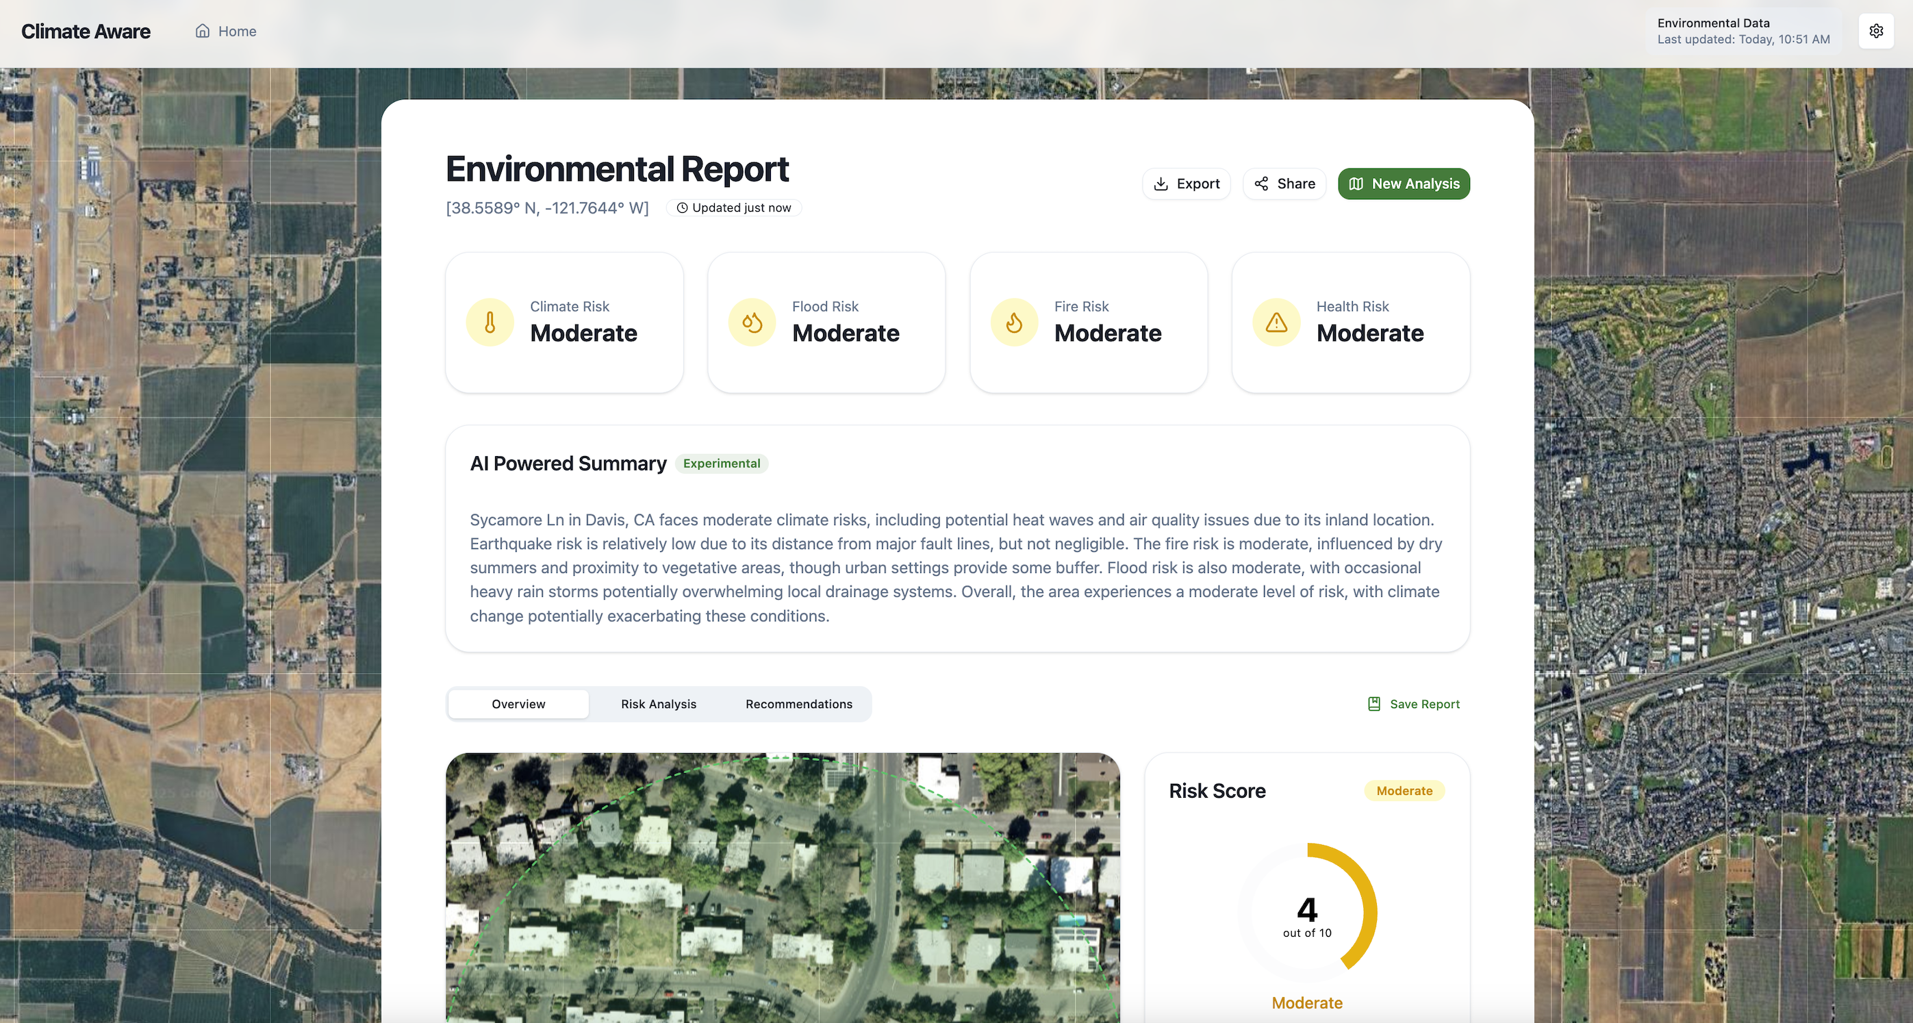Viewport: 1913px width, 1023px height.
Task: Click the Climate Aware logo text
Action: pyautogui.click(x=86, y=31)
